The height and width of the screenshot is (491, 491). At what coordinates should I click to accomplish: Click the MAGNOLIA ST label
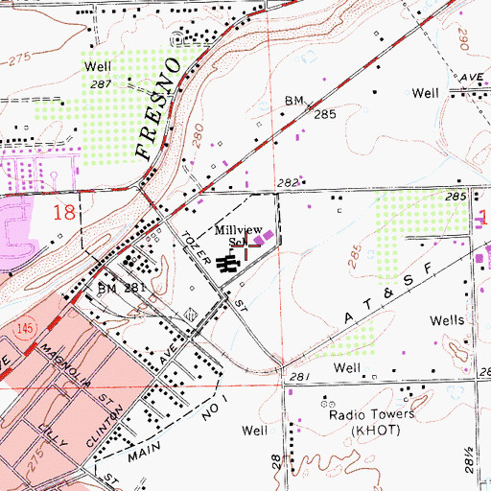[77, 375]
